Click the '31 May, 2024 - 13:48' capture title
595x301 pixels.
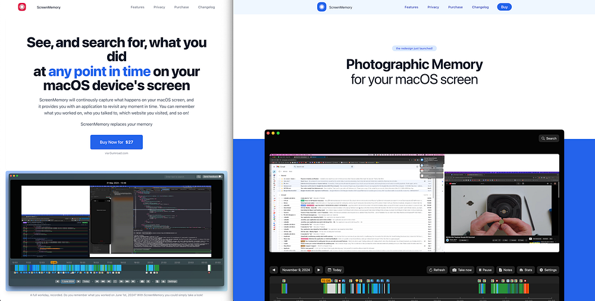tap(117, 183)
